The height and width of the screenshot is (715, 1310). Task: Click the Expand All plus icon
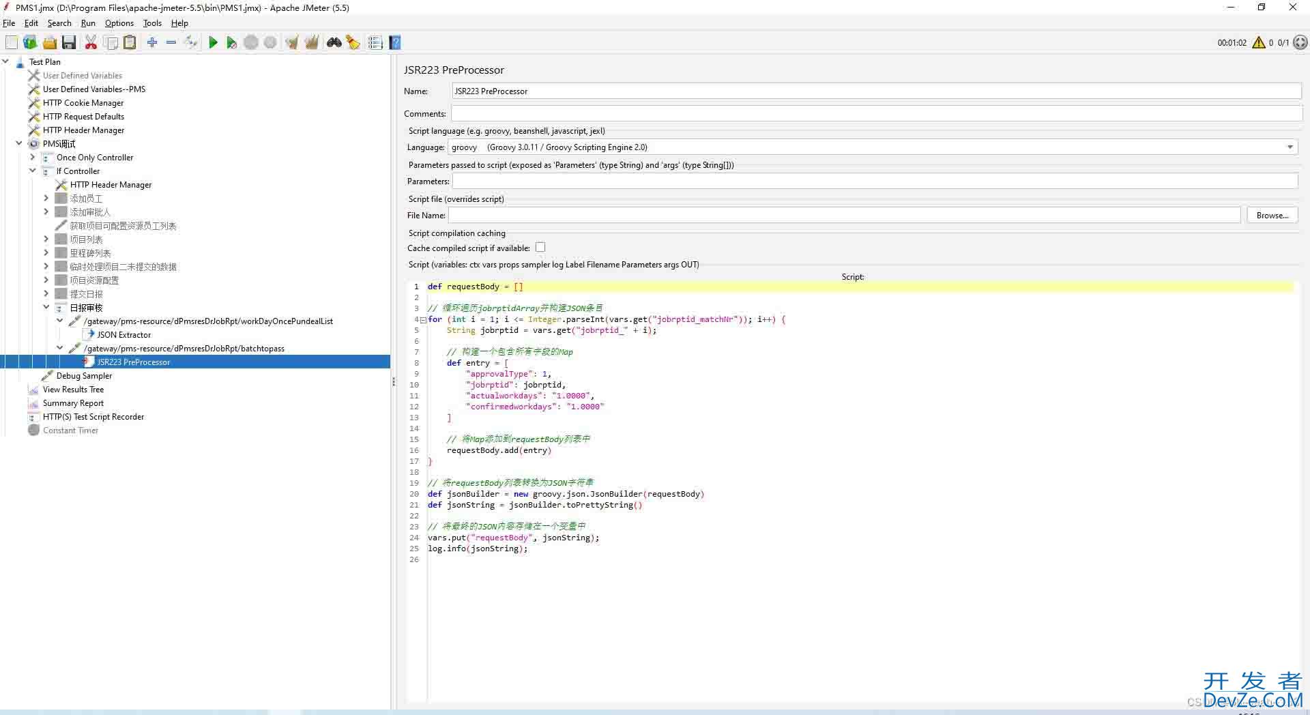152,42
